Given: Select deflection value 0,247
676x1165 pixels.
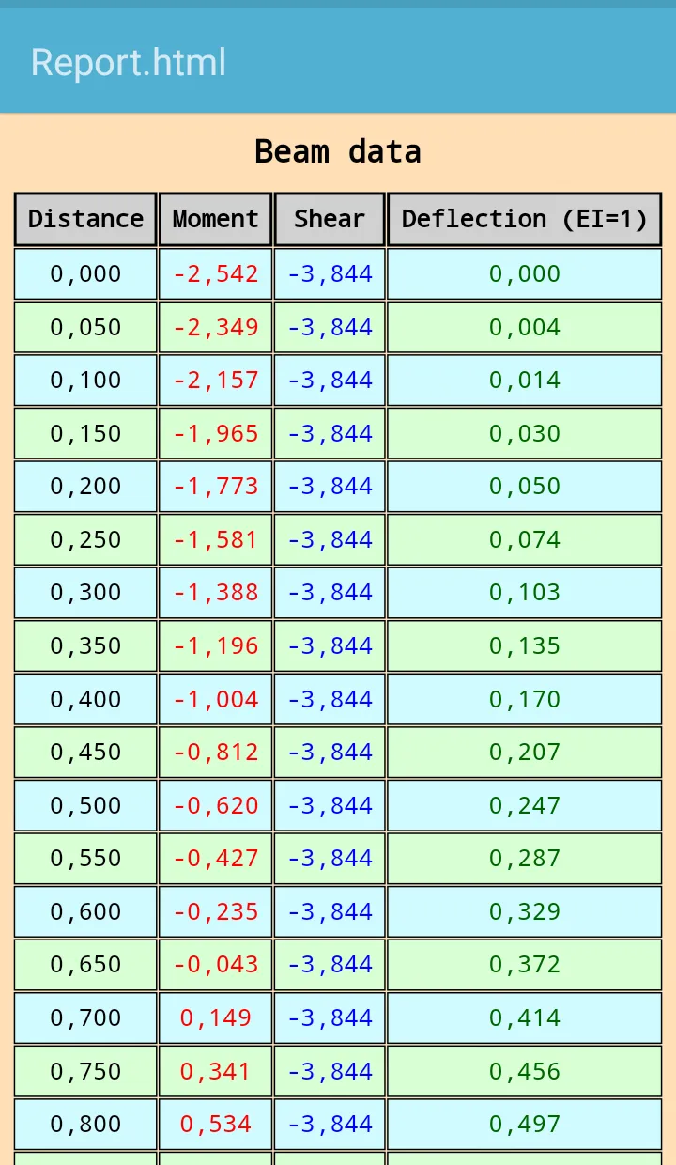Looking at the screenshot, I should (525, 805).
